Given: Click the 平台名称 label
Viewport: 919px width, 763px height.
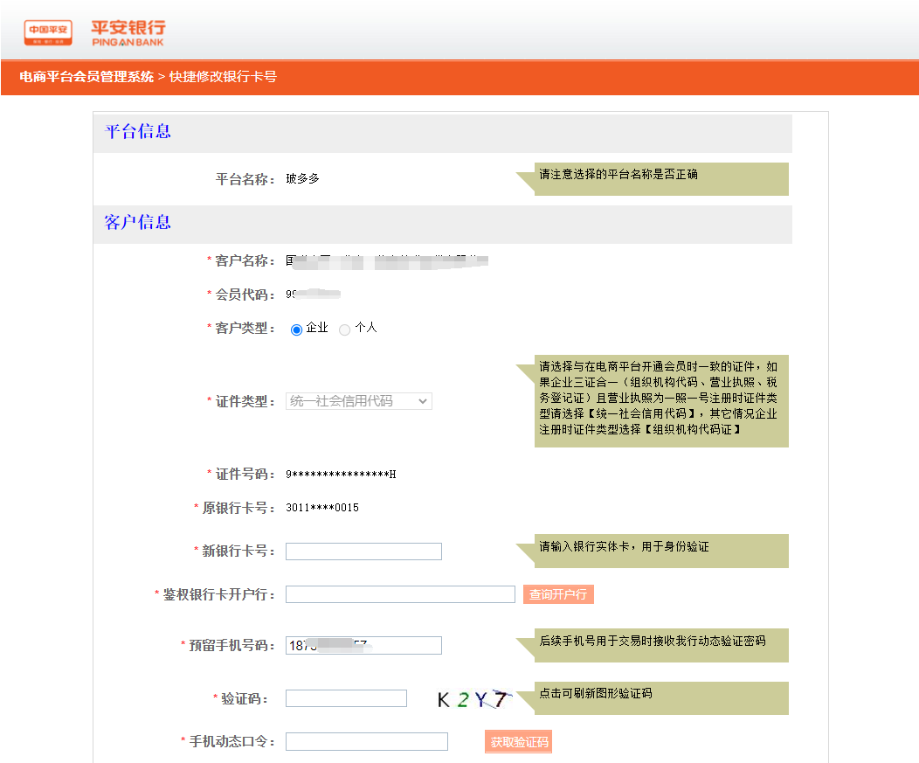Looking at the screenshot, I should (245, 179).
